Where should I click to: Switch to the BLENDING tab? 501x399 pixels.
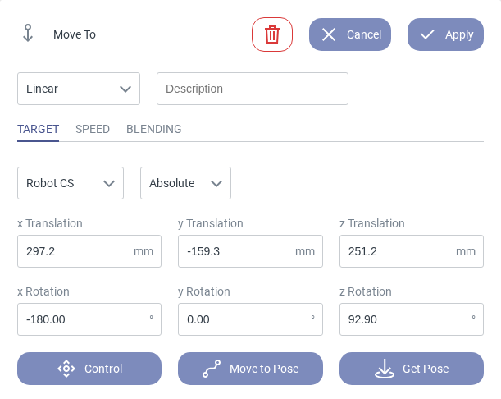154,129
